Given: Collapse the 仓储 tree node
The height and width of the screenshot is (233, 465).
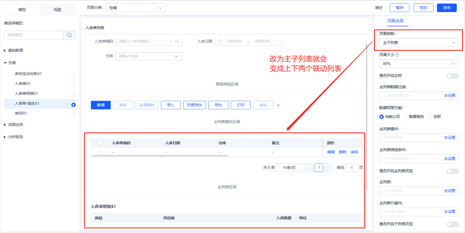Looking at the screenshot, I should [5, 63].
